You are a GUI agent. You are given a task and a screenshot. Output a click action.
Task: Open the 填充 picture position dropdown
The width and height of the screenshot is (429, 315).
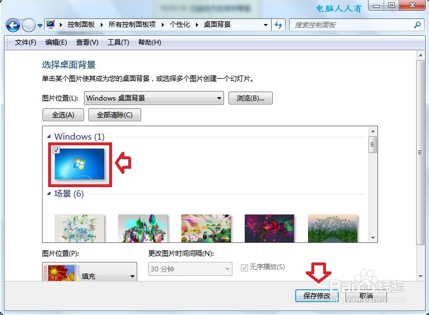click(90, 272)
